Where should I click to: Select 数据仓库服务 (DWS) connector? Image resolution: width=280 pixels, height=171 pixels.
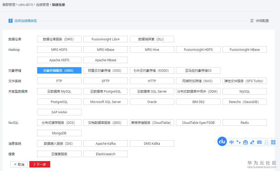(59, 39)
